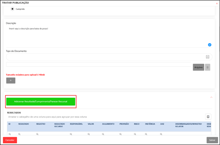Open the Tipo de Documento dropdown
Viewport: 220px width, 145px height.
pyautogui.click(x=208, y=57)
